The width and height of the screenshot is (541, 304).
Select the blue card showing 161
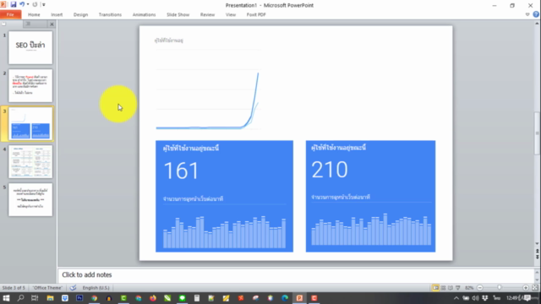[x=224, y=196]
